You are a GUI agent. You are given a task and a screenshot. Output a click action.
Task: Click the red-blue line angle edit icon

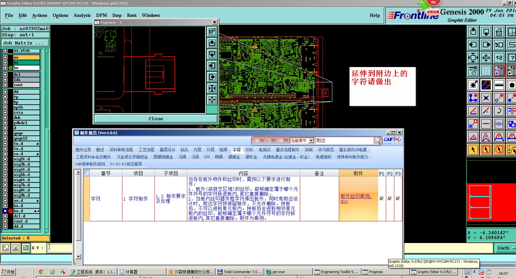coord(473,111)
